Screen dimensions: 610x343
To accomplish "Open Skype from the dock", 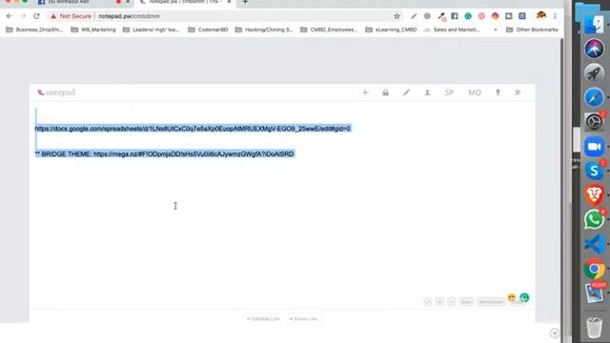I will coord(594,171).
